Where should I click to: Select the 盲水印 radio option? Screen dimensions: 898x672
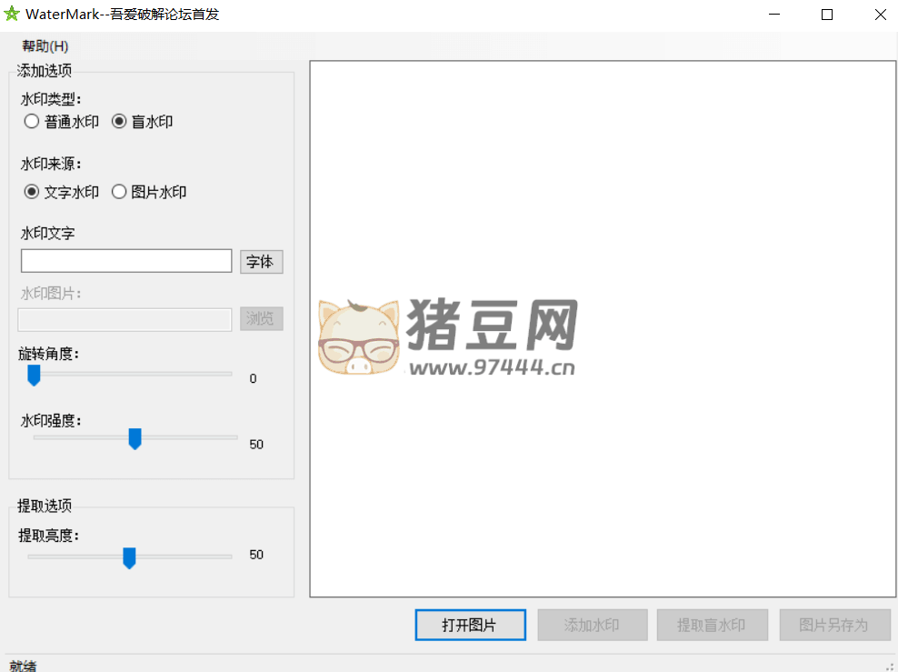click(119, 122)
